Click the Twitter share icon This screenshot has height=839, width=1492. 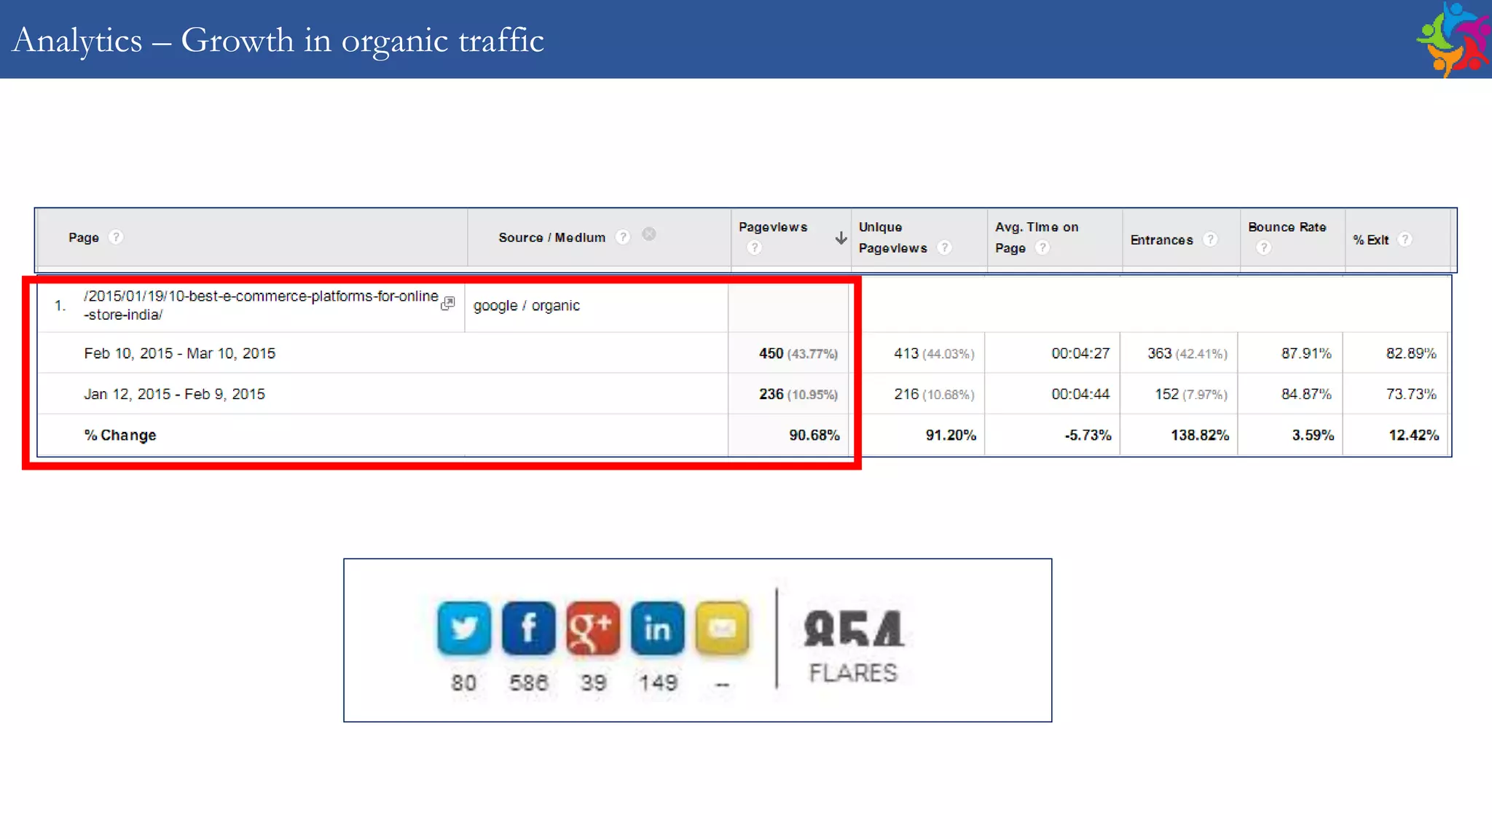(x=464, y=628)
